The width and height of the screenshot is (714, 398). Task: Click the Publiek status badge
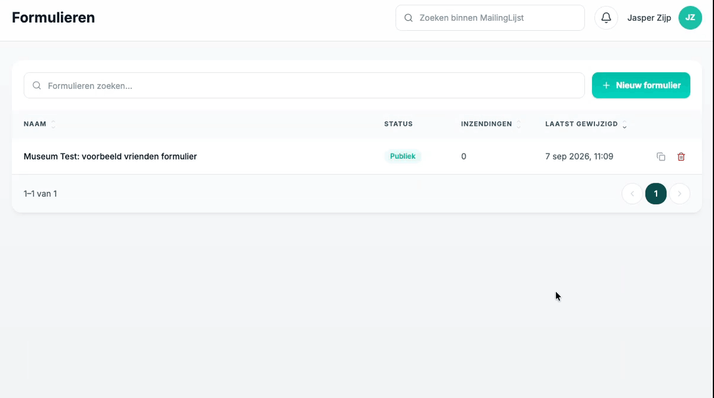click(x=403, y=157)
